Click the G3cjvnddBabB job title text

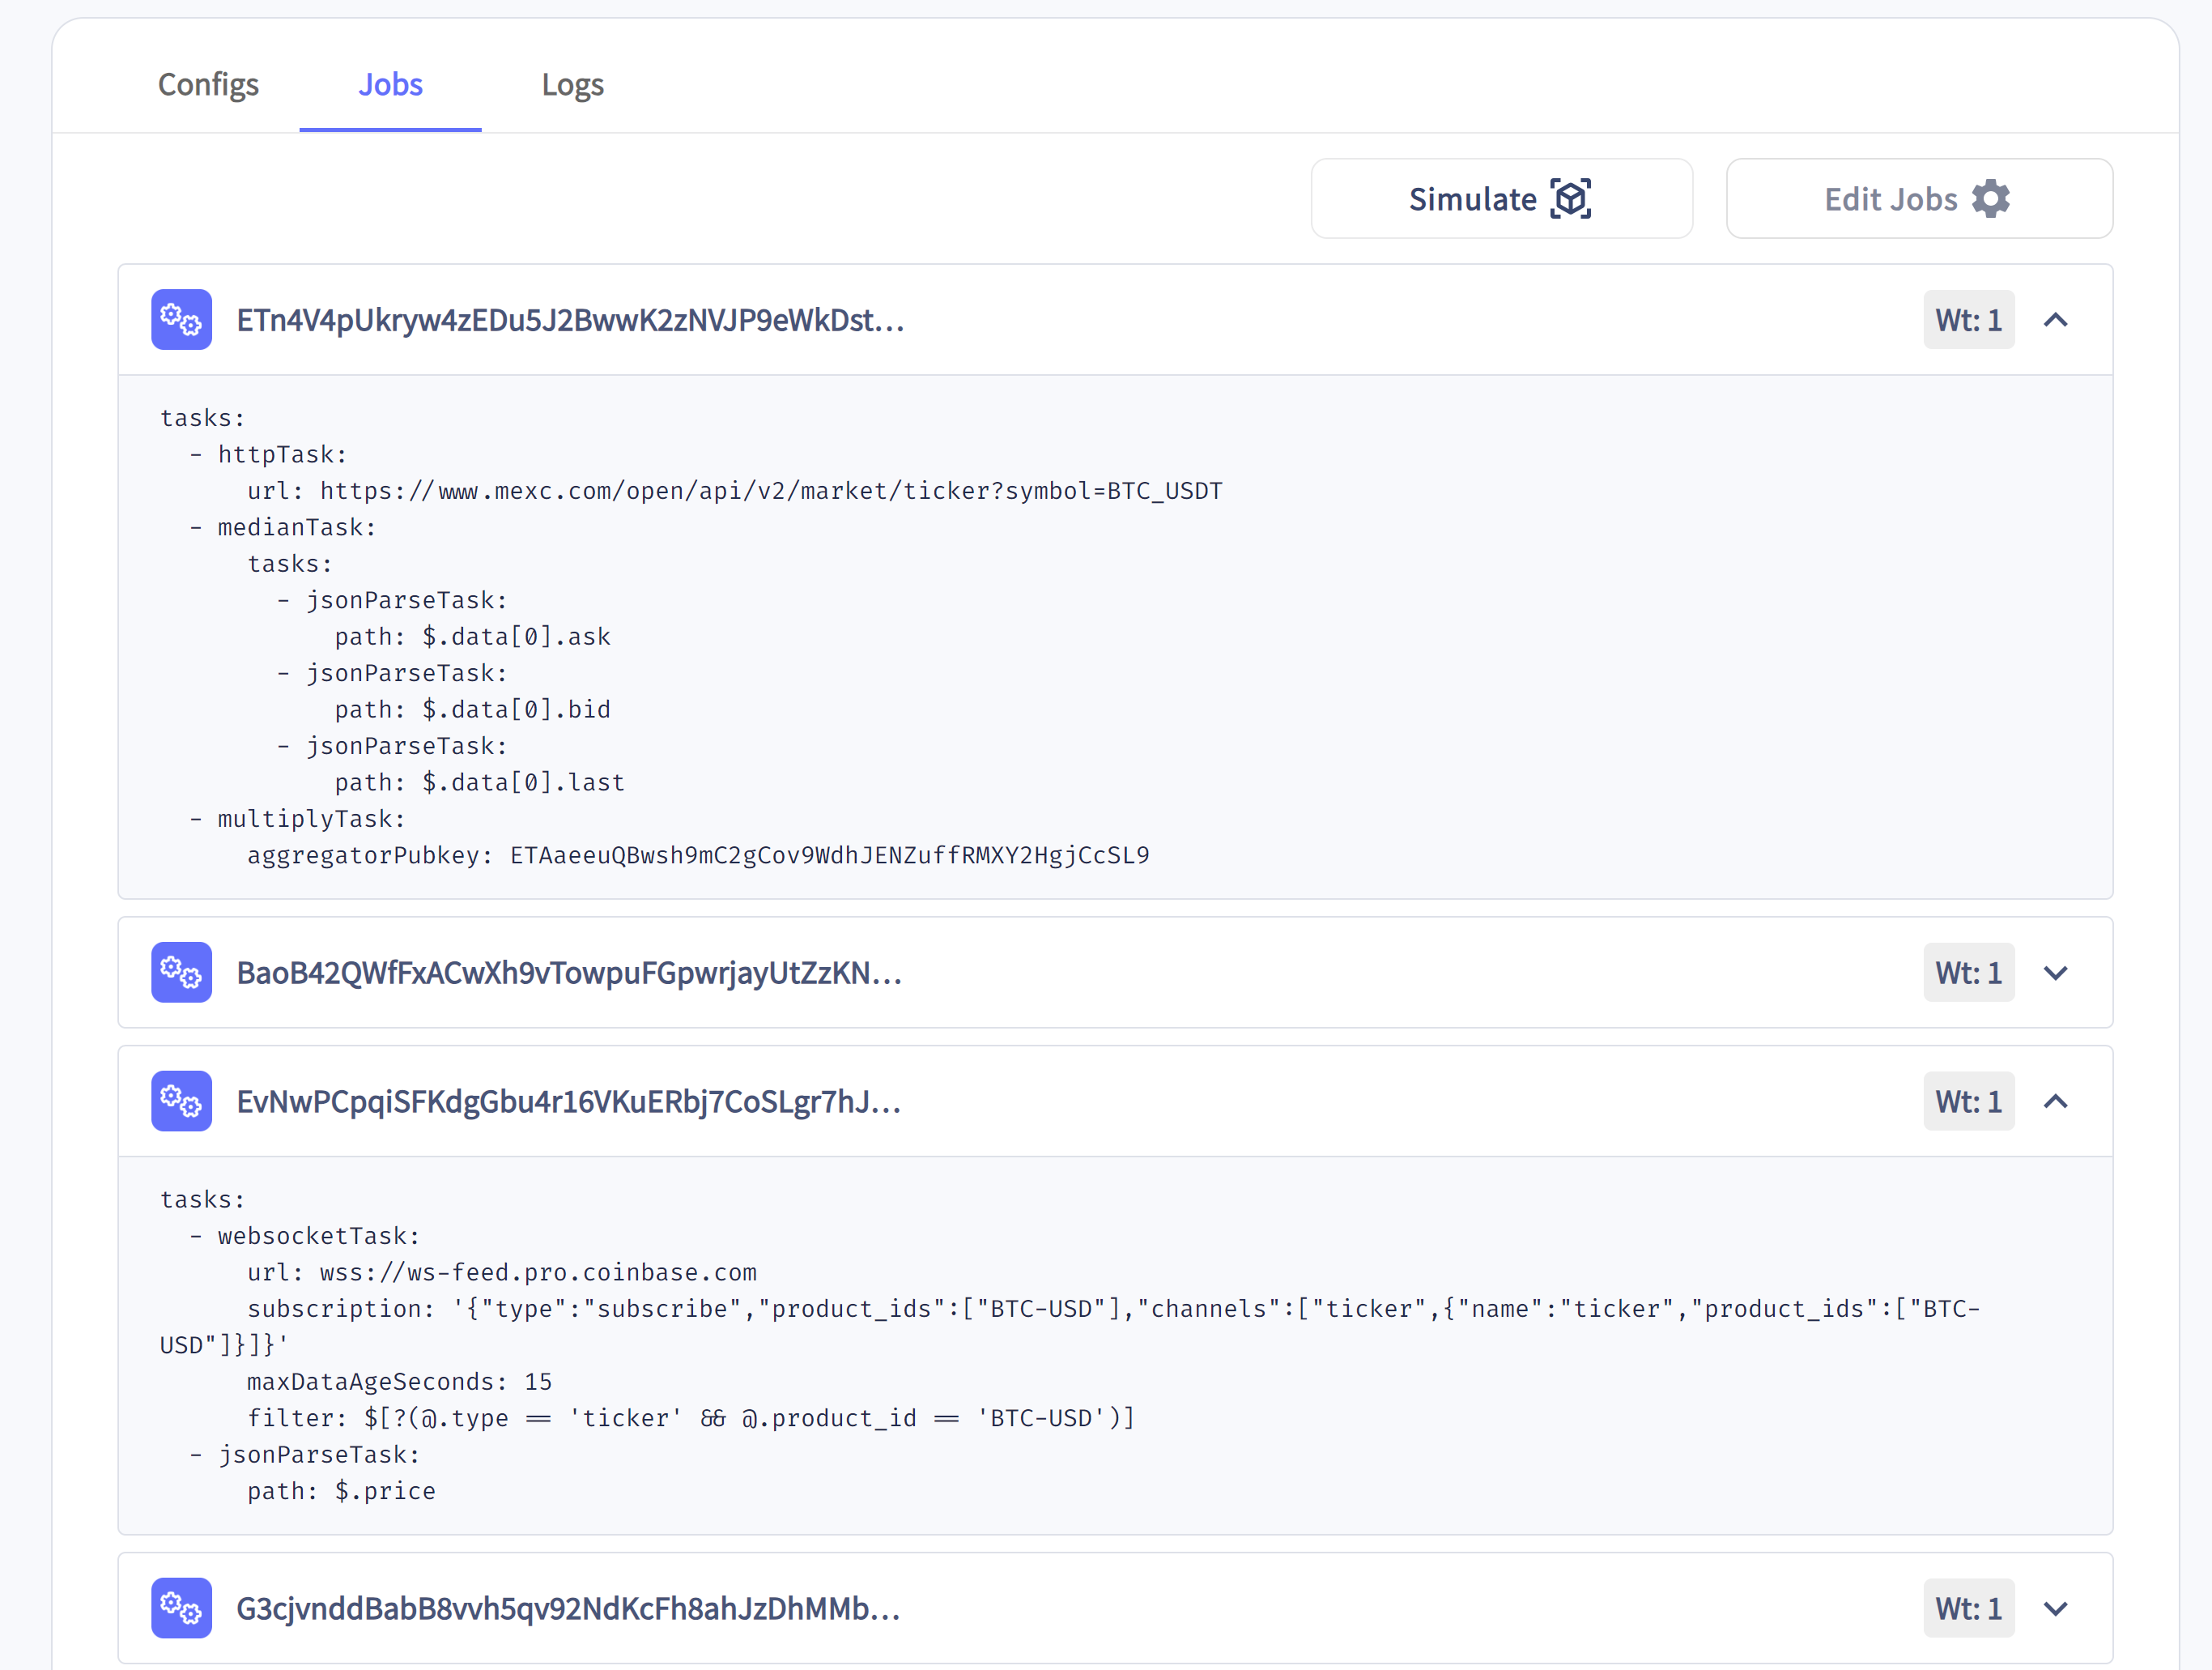coord(568,1608)
